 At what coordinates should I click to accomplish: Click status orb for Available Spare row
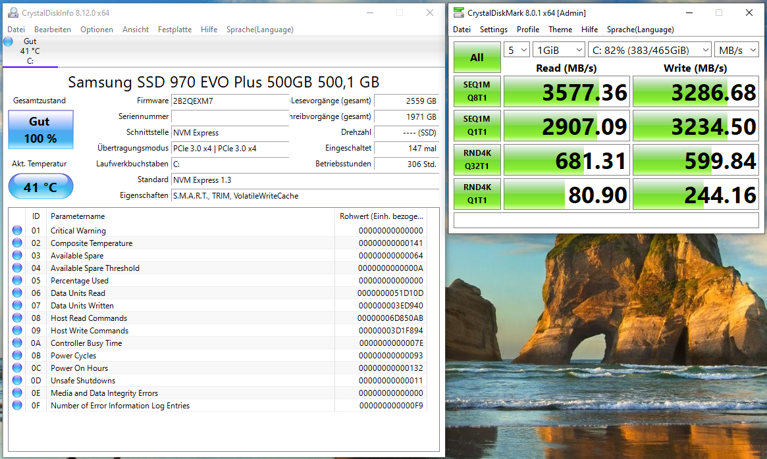pos(17,255)
